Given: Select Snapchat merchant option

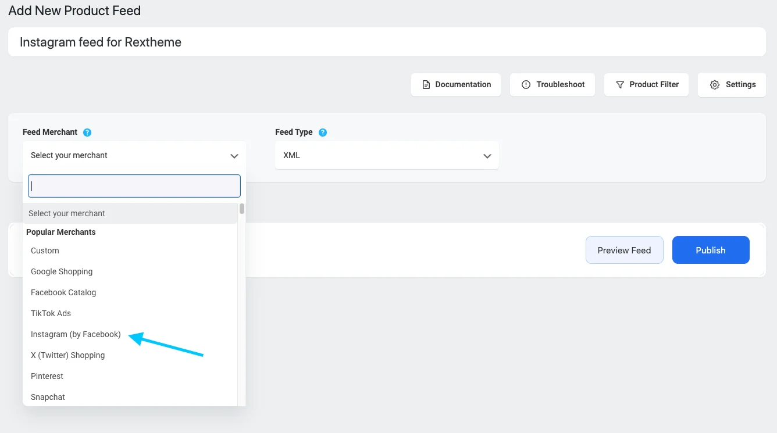Looking at the screenshot, I should [130, 397].
